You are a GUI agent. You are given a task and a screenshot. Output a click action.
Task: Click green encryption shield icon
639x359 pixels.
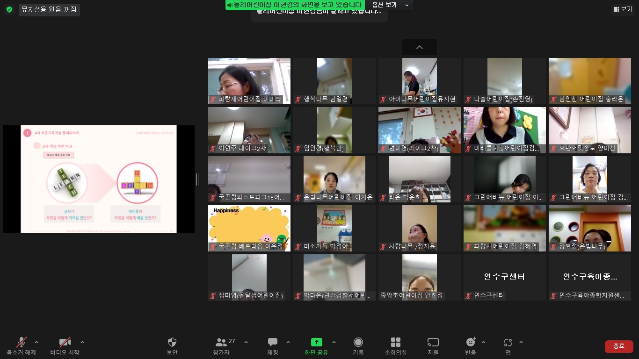(x=9, y=9)
